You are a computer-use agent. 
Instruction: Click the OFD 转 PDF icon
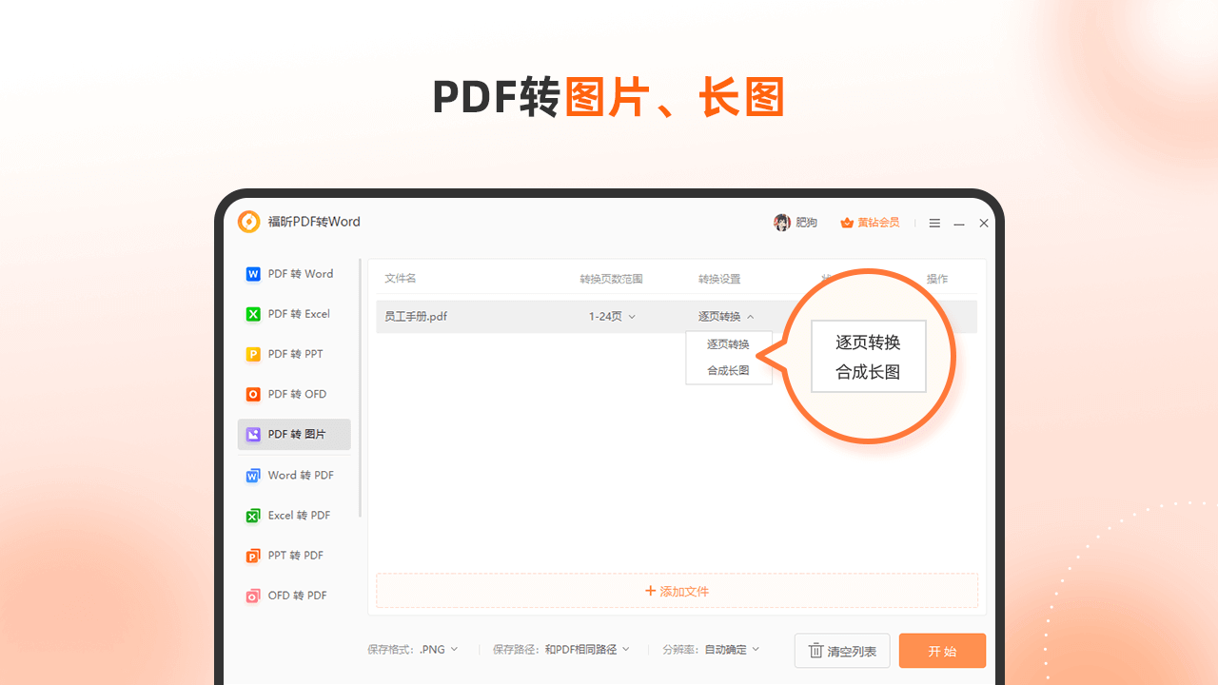tap(253, 596)
